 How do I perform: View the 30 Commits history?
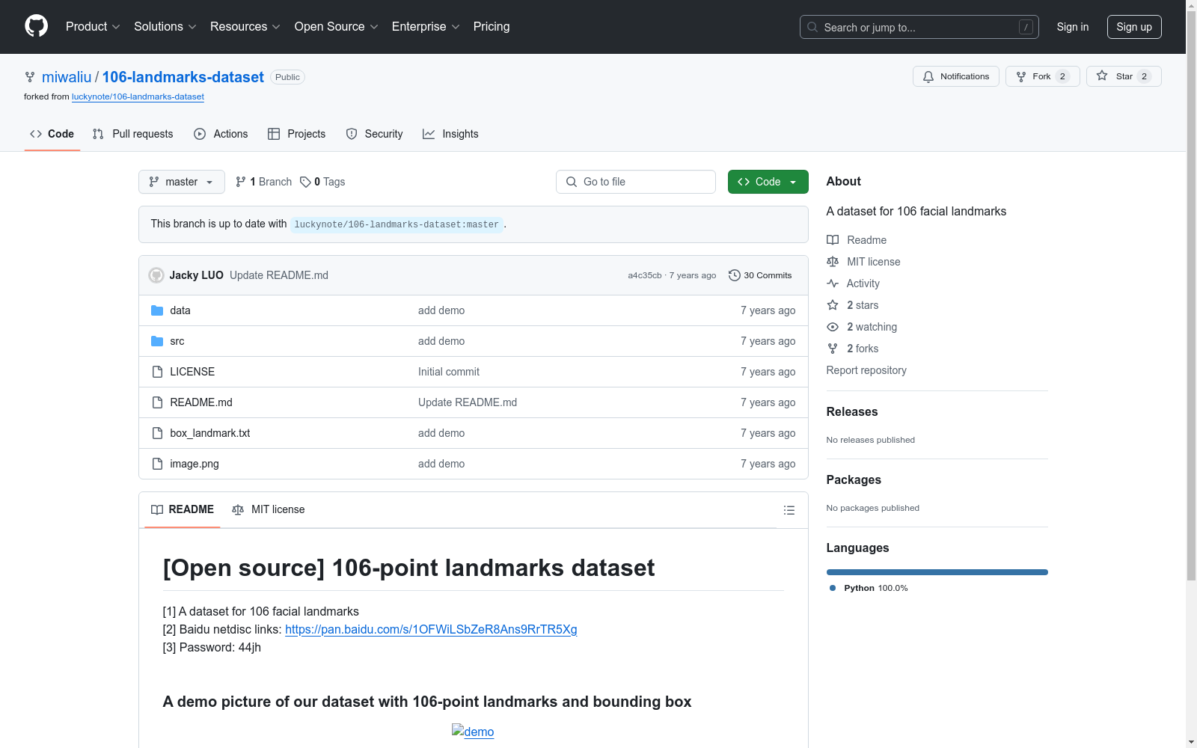click(x=760, y=275)
